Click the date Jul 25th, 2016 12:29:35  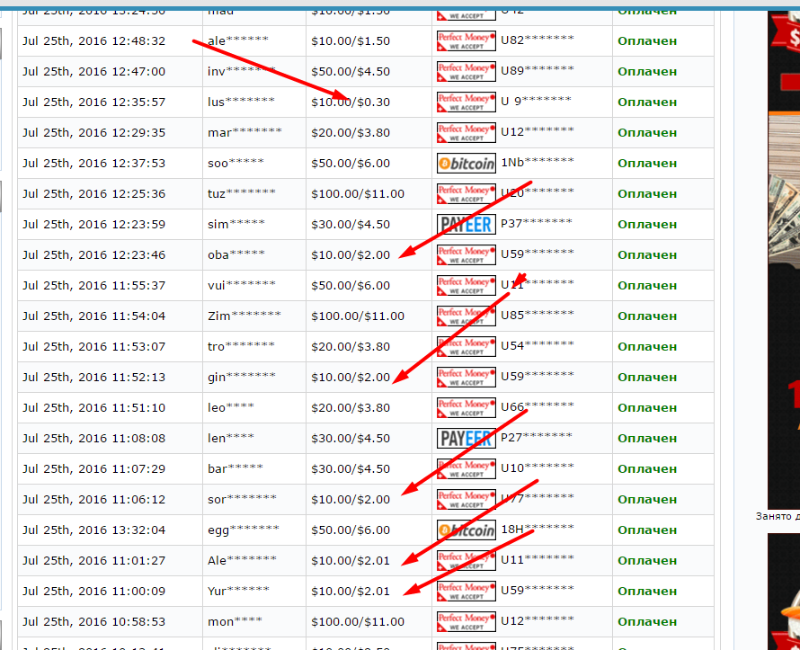click(94, 132)
